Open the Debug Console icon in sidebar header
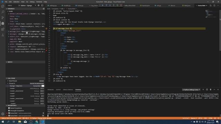This screenshot has height=124, width=221. tap(42, 6)
